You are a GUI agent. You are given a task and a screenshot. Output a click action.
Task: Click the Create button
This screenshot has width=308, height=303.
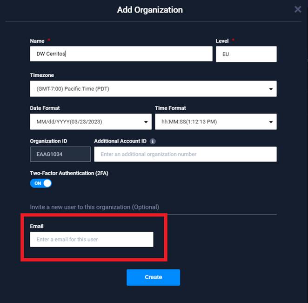153,277
